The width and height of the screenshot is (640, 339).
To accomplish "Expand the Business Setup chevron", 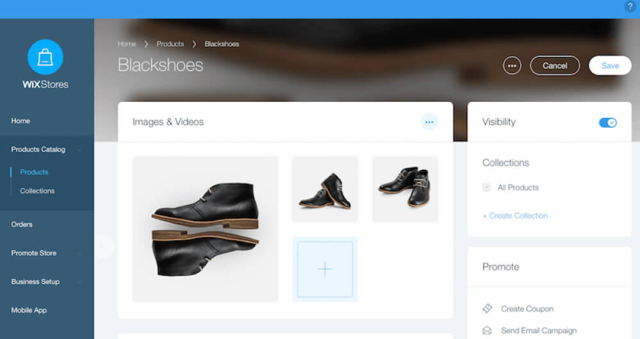I will pos(79,282).
